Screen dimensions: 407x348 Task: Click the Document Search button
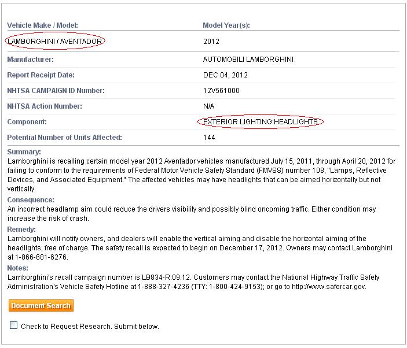[41, 306]
